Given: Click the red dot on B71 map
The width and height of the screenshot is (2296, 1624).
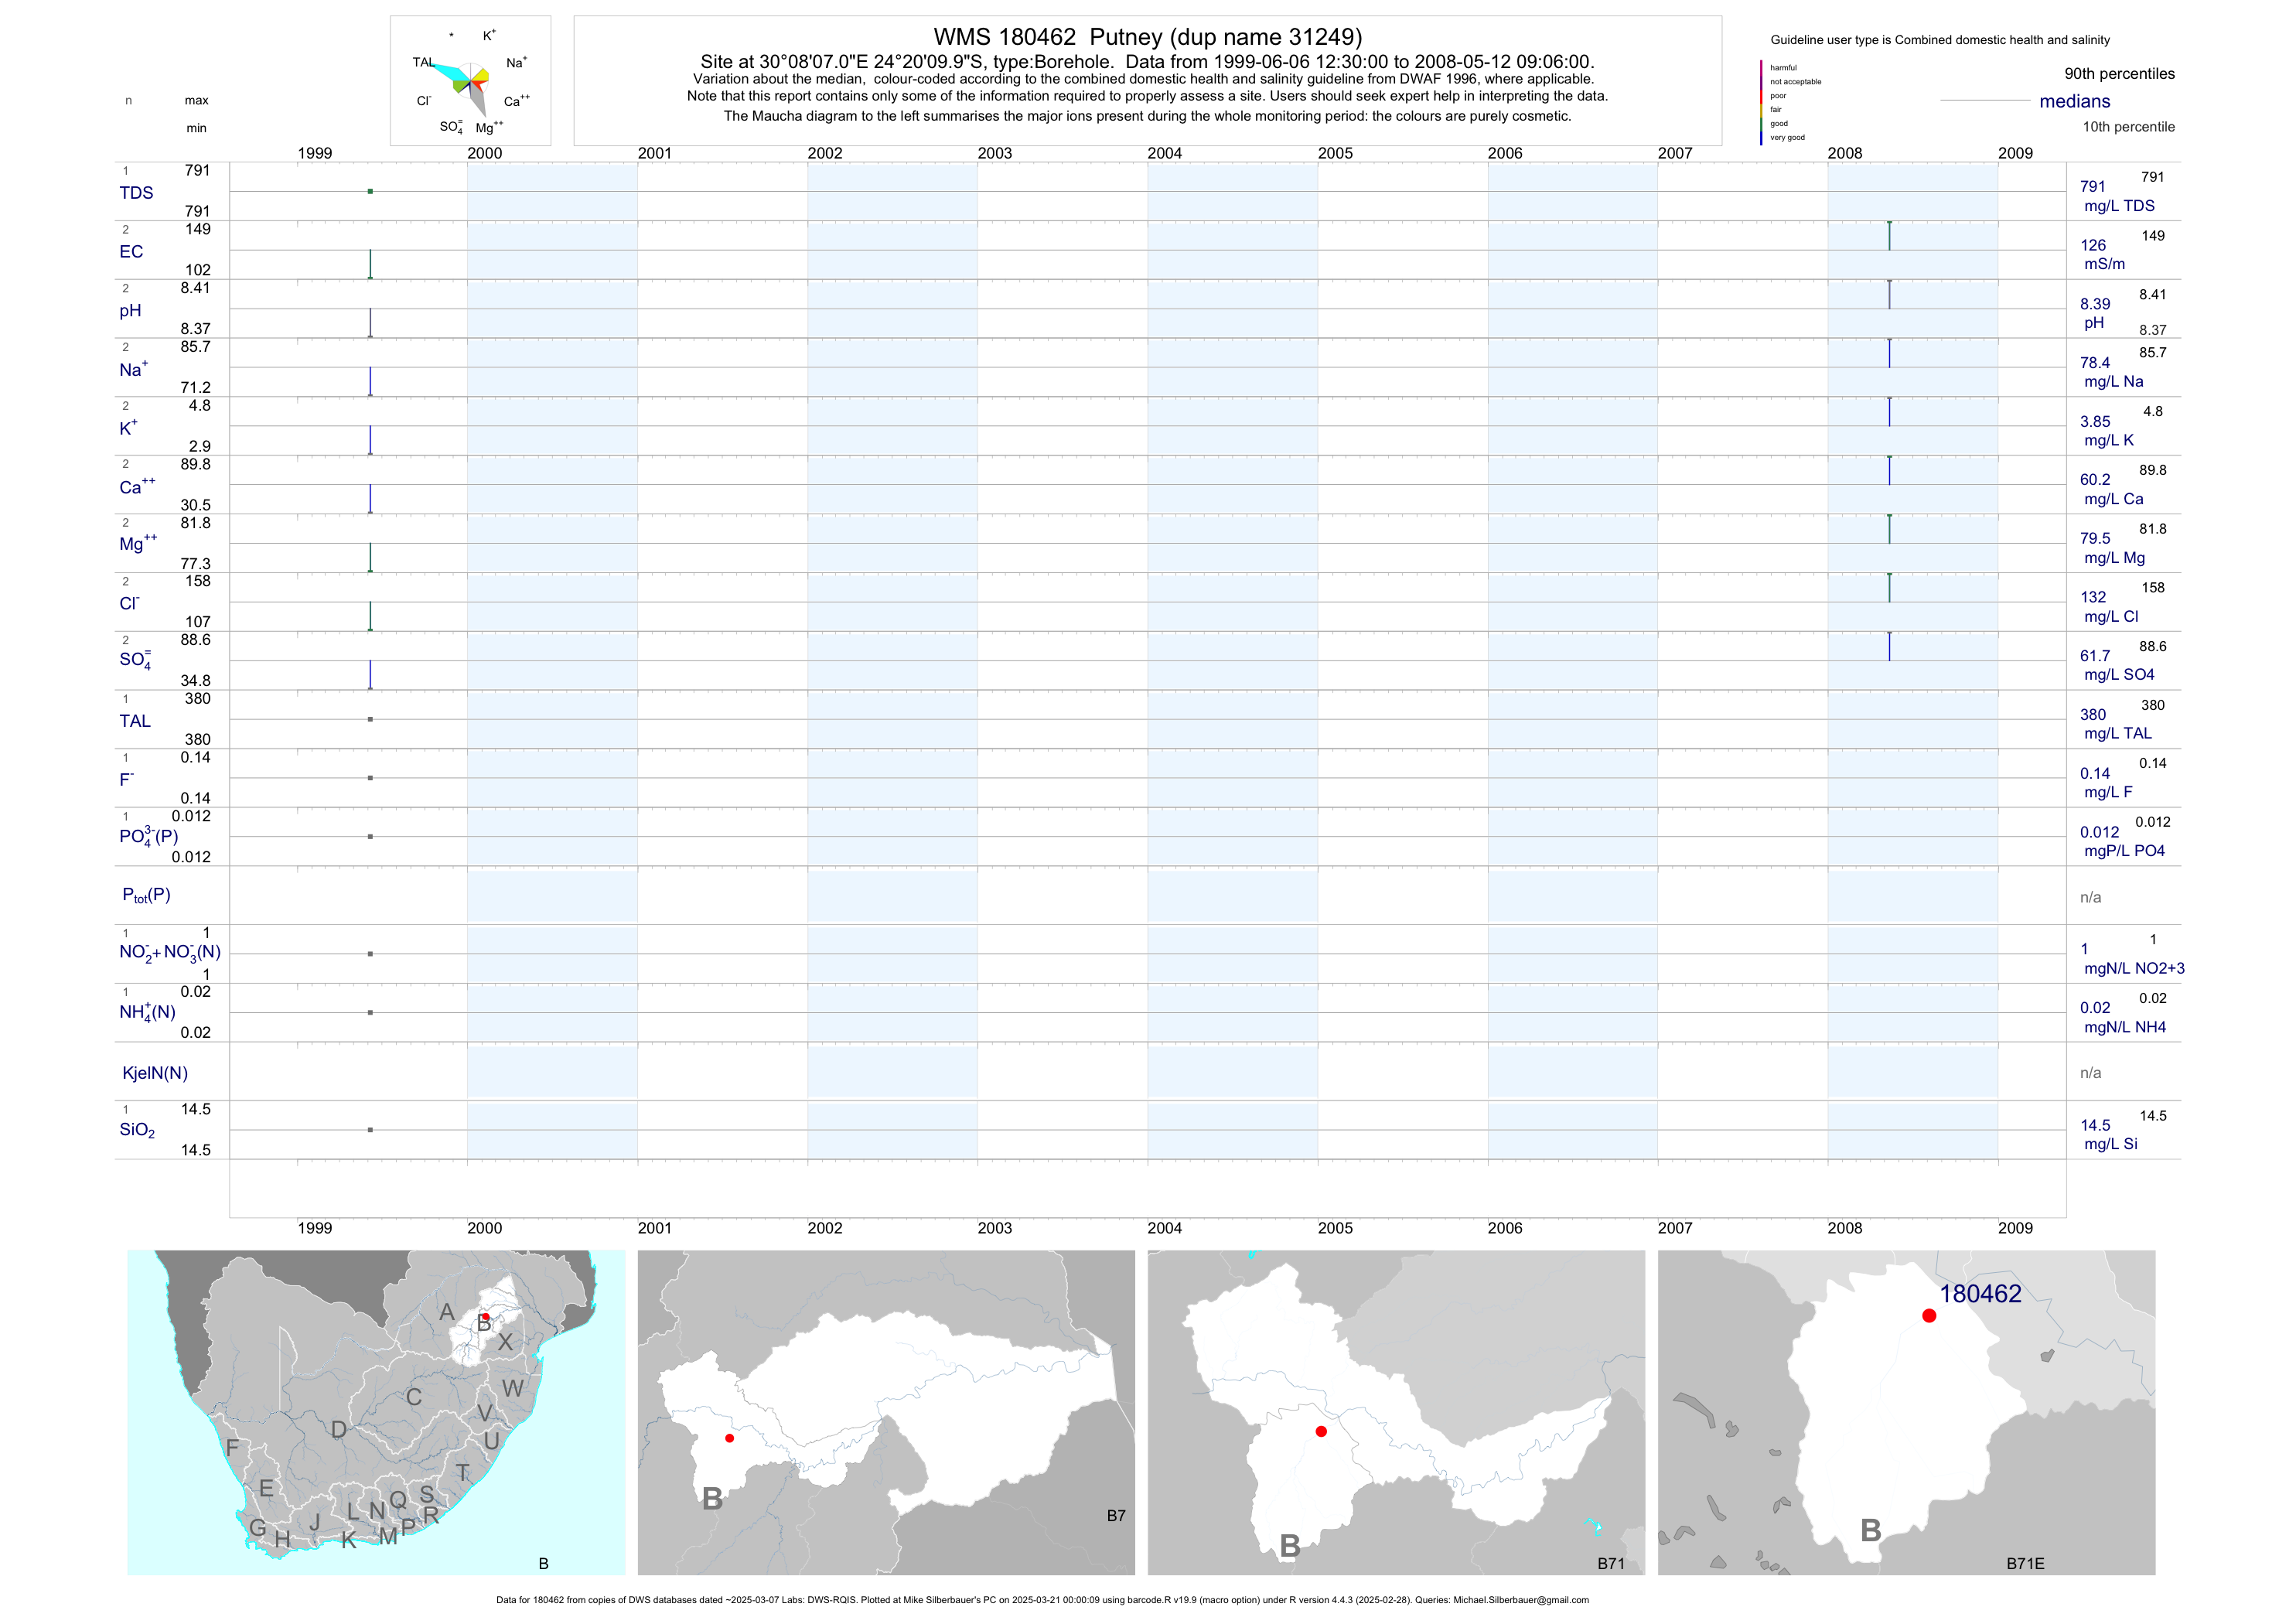Looking at the screenshot, I should tap(1321, 1431).
